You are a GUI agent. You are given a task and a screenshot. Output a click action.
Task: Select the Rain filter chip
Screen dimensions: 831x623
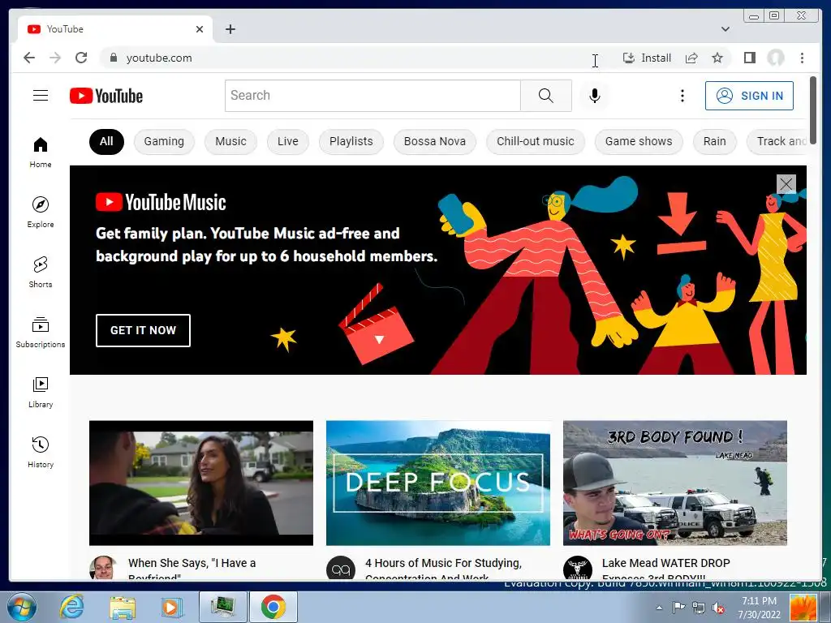pyautogui.click(x=714, y=141)
